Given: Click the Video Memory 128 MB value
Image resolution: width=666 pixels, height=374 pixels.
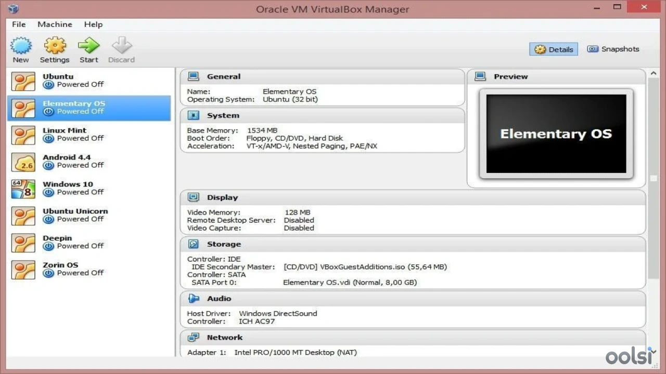Looking at the screenshot, I should click(298, 212).
